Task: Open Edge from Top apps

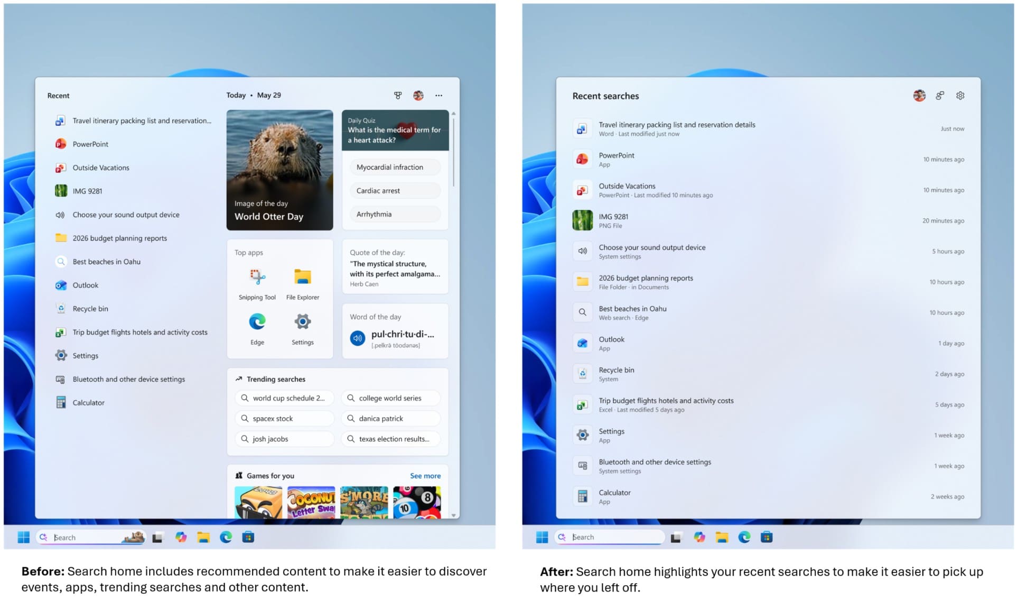Action: 257,329
